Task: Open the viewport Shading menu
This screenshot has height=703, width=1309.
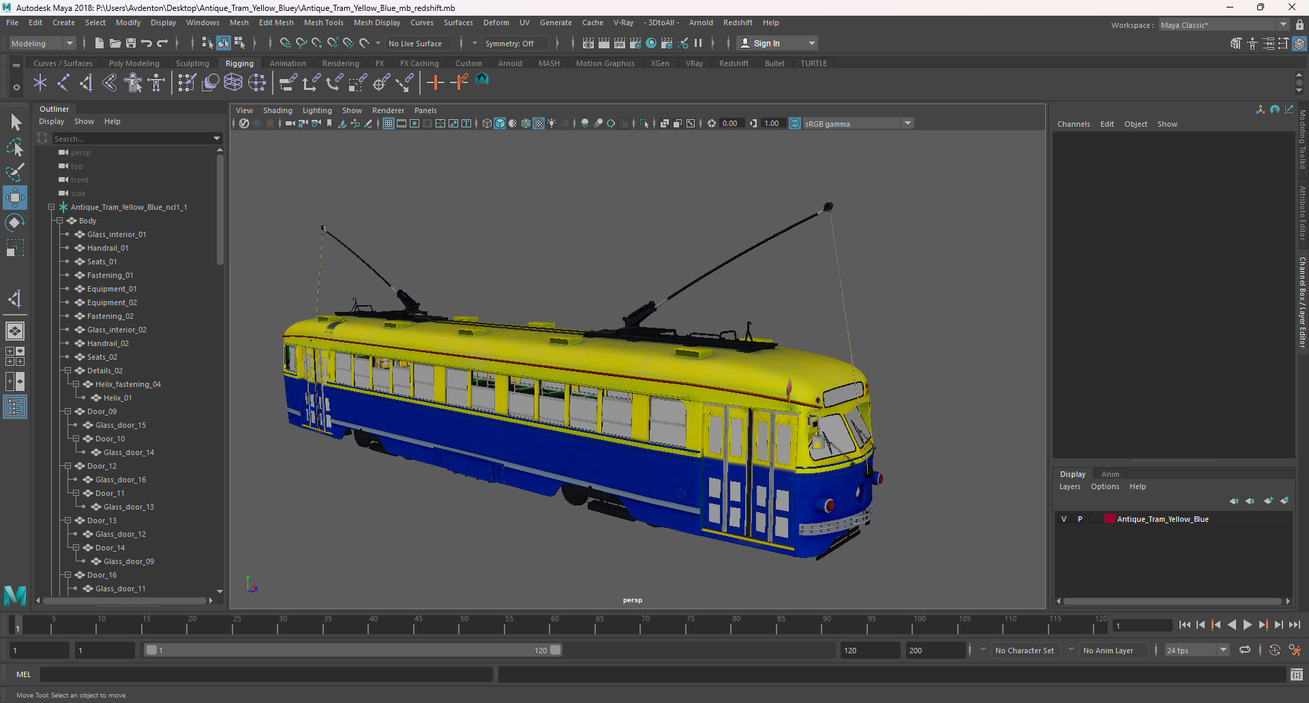Action: (x=277, y=110)
